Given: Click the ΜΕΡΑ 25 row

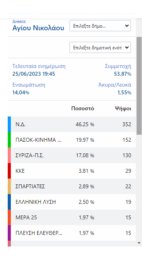Looking at the screenshot, I should point(72,217).
